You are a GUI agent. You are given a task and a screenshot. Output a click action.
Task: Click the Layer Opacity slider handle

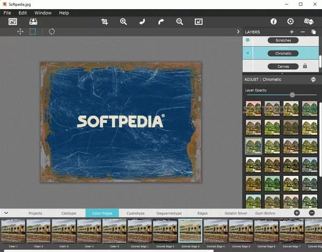(x=292, y=95)
